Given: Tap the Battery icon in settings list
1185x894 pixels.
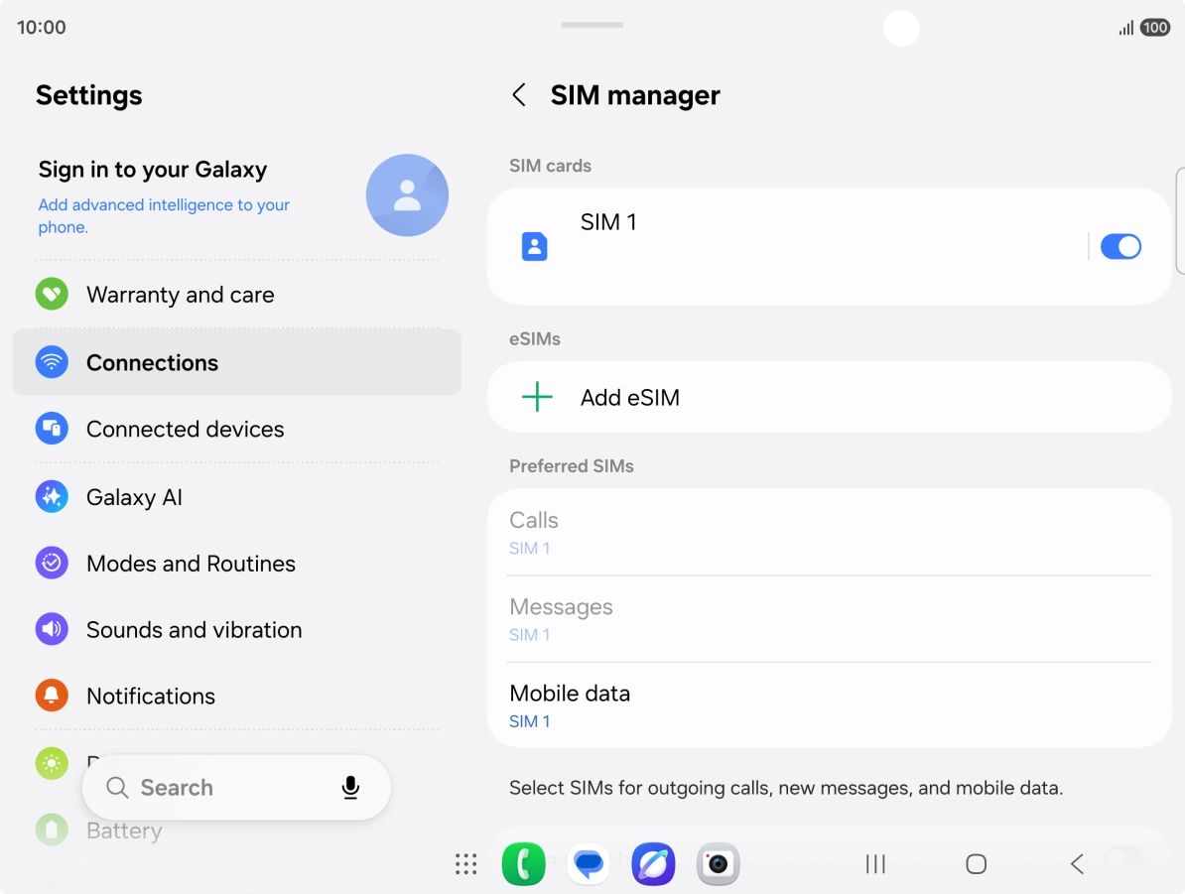Looking at the screenshot, I should [52, 830].
